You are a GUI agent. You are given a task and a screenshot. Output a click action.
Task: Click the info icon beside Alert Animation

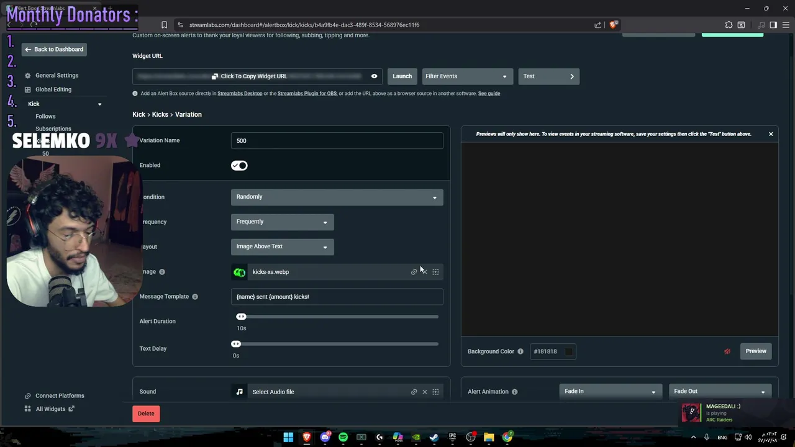(515, 392)
